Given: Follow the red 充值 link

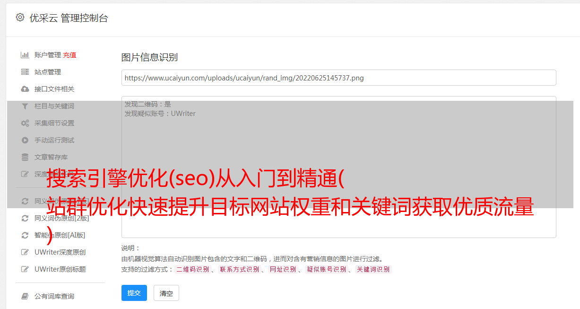Looking at the screenshot, I should coord(69,55).
